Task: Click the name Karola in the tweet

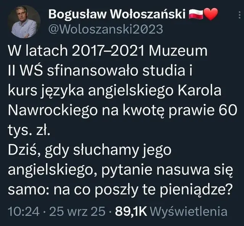Action: point(199,91)
